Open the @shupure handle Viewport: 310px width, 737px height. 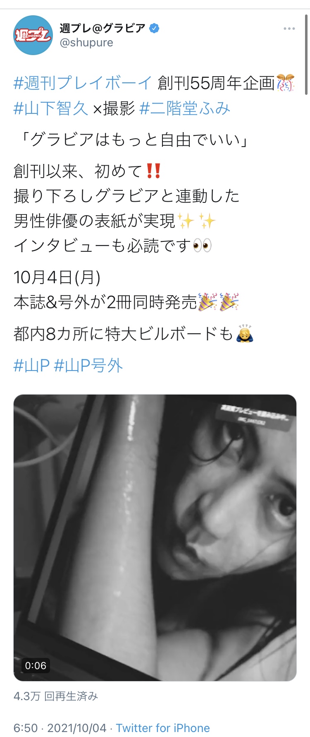click(x=86, y=43)
